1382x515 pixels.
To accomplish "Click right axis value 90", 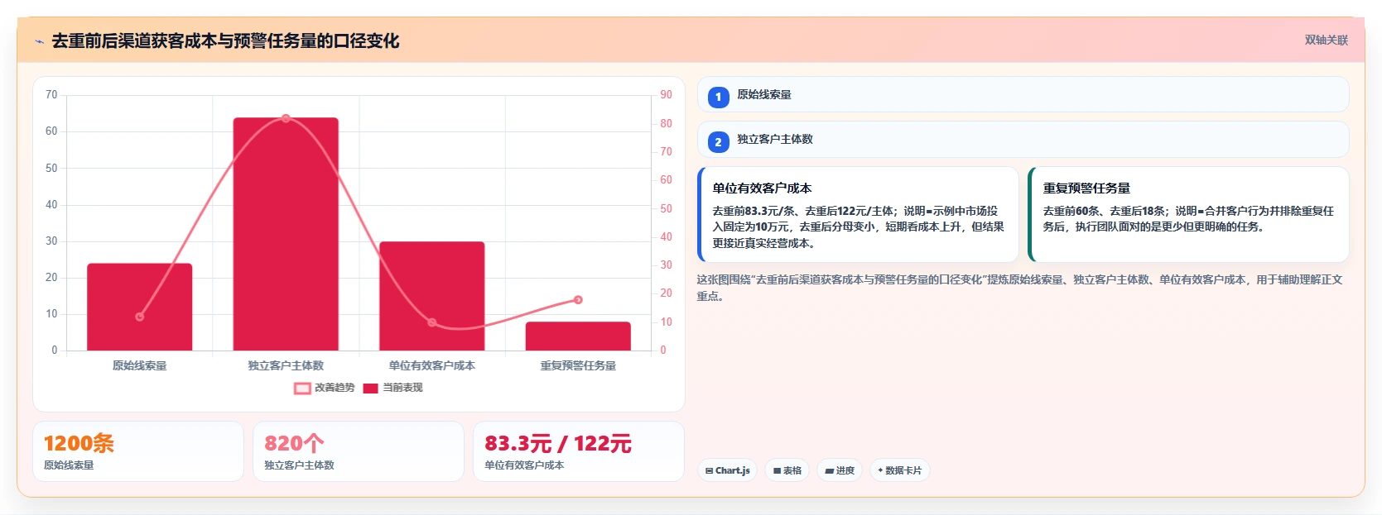I will [x=666, y=95].
